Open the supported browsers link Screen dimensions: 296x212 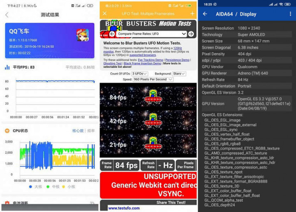tap(143, 55)
